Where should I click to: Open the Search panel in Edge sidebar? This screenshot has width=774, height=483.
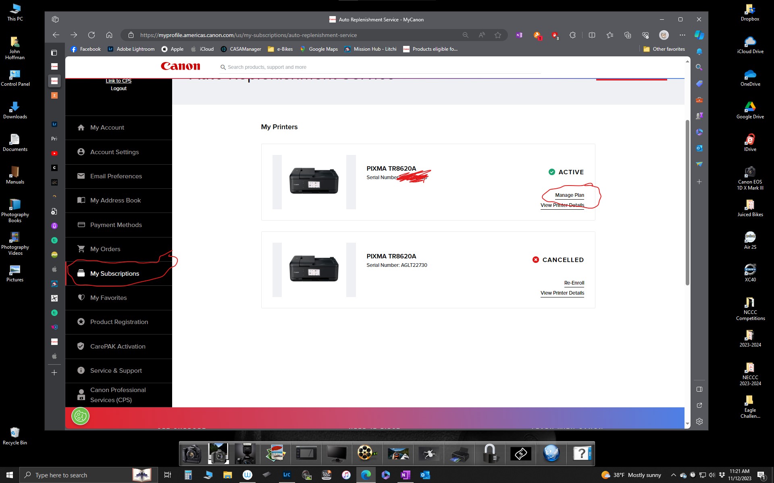(699, 67)
